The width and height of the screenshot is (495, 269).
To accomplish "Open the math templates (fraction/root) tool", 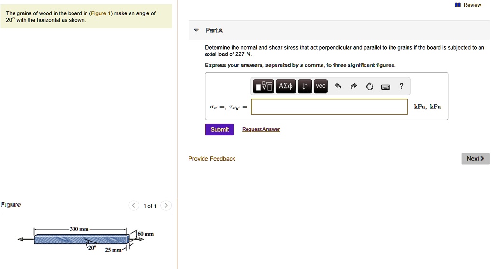I will pos(264,86).
